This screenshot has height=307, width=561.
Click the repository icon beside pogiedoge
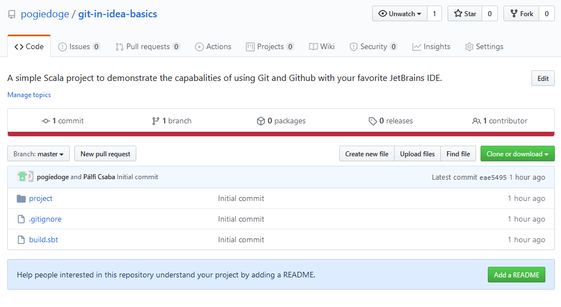(12, 15)
